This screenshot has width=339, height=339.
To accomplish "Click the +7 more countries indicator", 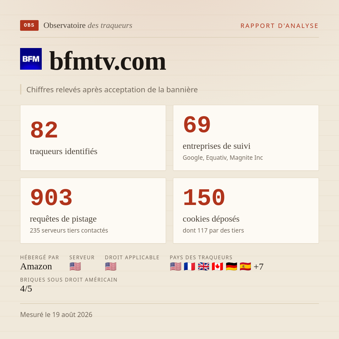I will (x=259, y=266).
